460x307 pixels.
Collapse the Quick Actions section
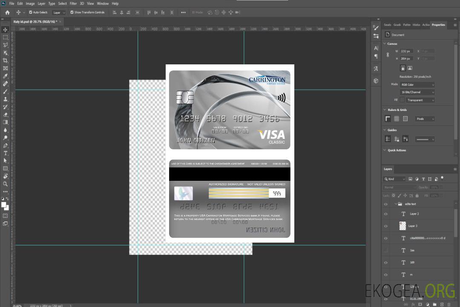point(385,150)
